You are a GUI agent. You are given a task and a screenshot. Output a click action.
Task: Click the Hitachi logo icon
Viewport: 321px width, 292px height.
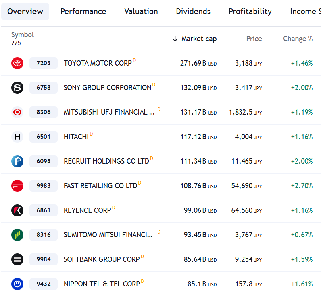click(x=17, y=137)
